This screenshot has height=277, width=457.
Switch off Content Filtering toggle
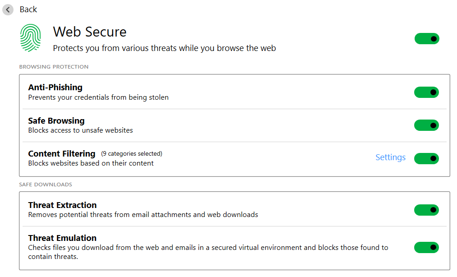tap(426, 158)
